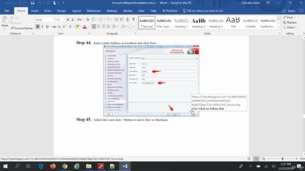This screenshot has height=171, width=305.
Task: Click the Borders icon
Action: coord(130,27)
